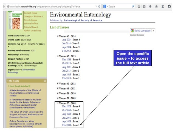The width and height of the screenshot is (175, 131).
Task: Collapse the Title Tools panel
Action: [x=45, y=81]
